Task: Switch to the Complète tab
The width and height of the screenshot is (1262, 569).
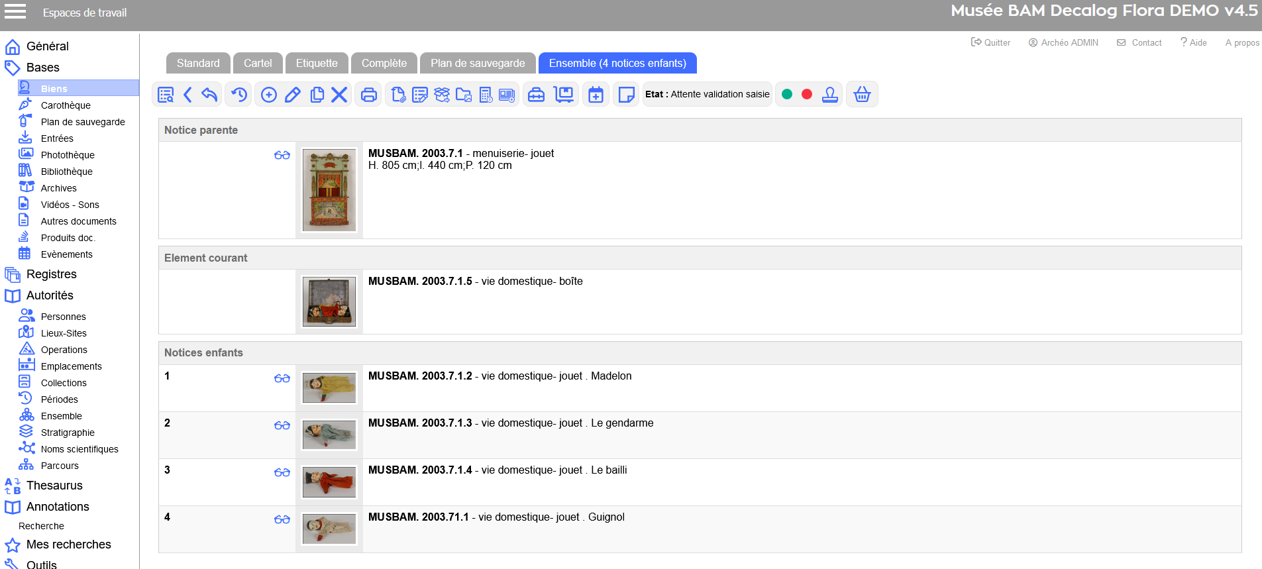Action: pos(384,63)
